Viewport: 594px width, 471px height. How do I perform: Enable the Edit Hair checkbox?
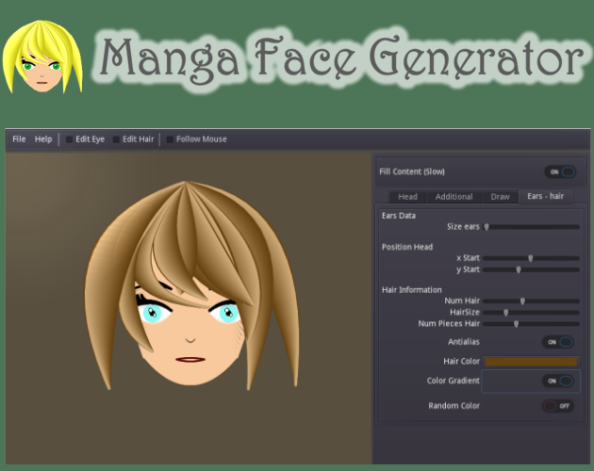(x=133, y=139)
